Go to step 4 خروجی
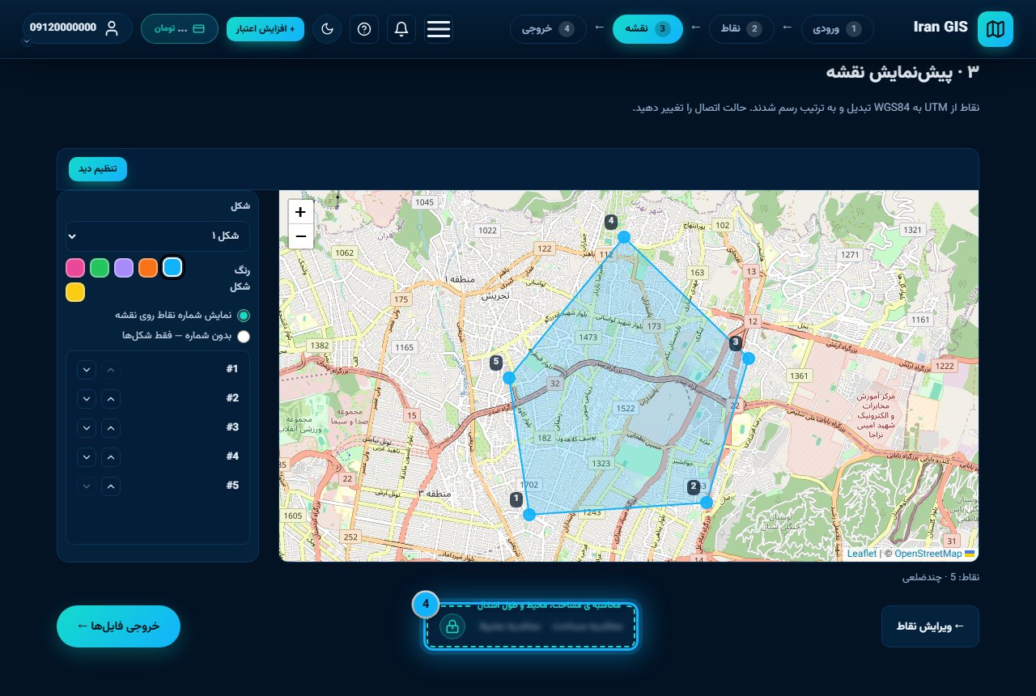Image resolution: width=1036 pixels, height=696 pixels. (548, 29)
